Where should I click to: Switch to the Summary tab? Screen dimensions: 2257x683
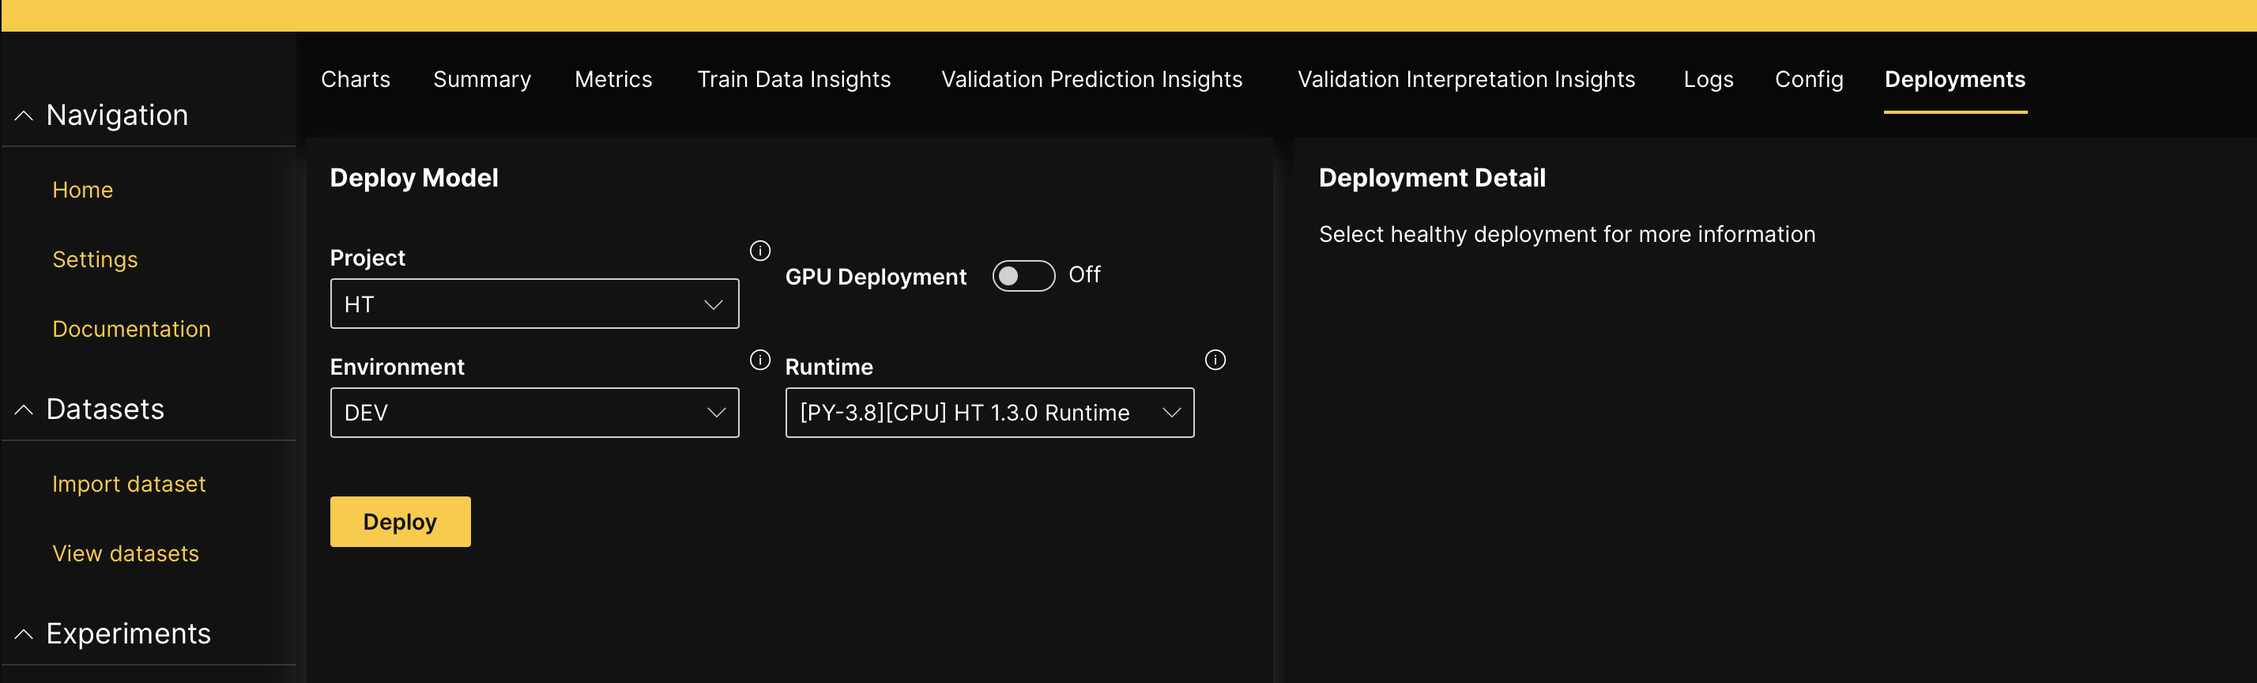coord(482,79)
